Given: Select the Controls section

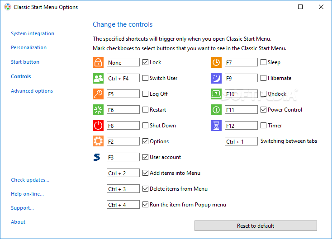Looking at the screenshot, I should click(x=21, y=76).
